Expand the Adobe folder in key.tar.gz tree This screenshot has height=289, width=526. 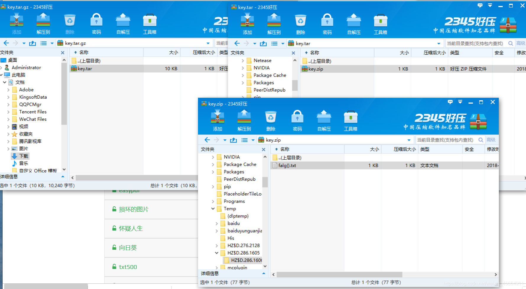pyautogui.click(x=8, y=90)
